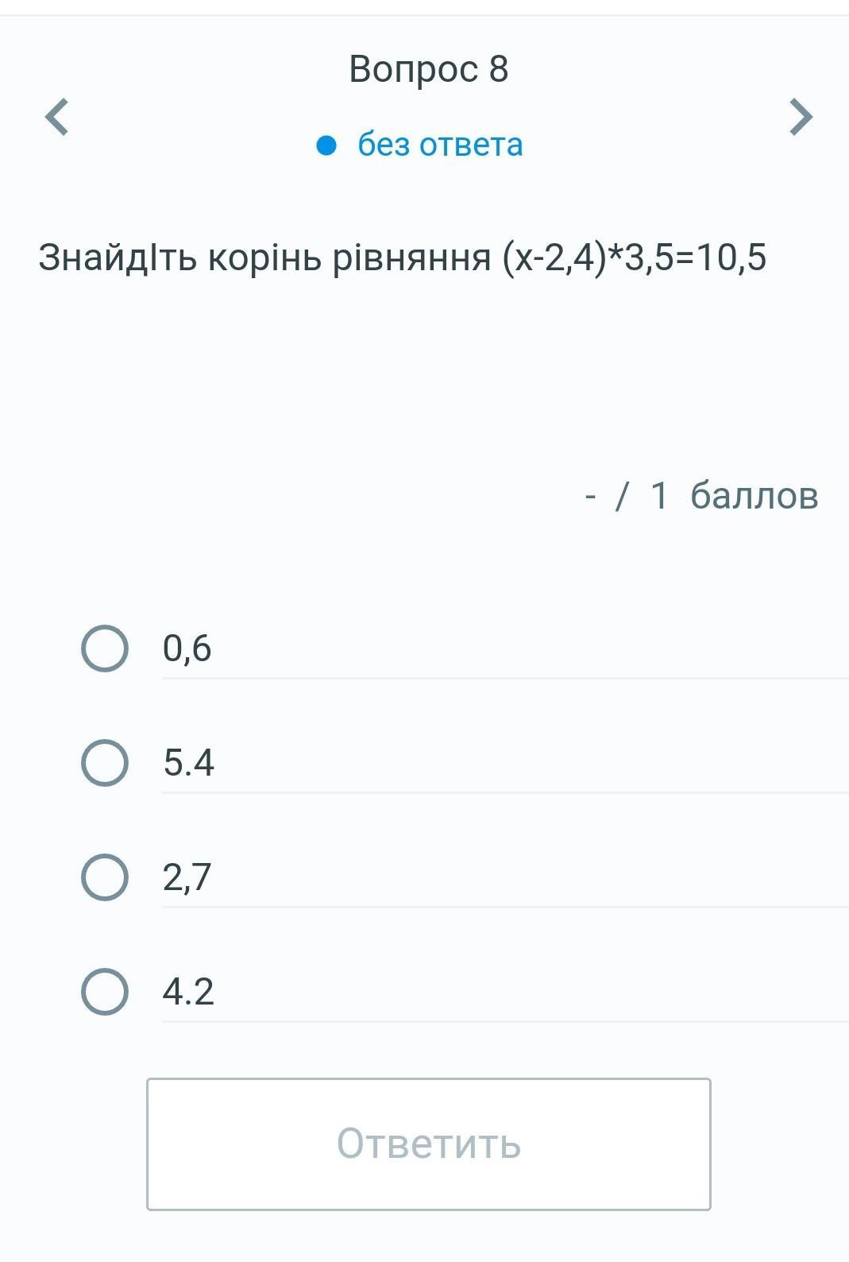Click the '2,7' answer text
Viewport: 849px width, 1262px height.
187,877
